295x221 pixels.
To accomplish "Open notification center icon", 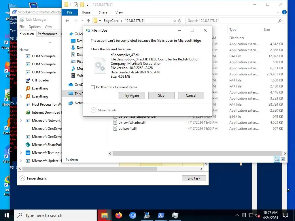I will tap(285, 215).
